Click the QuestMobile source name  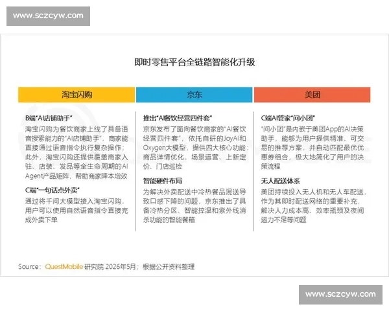[64, 266]
